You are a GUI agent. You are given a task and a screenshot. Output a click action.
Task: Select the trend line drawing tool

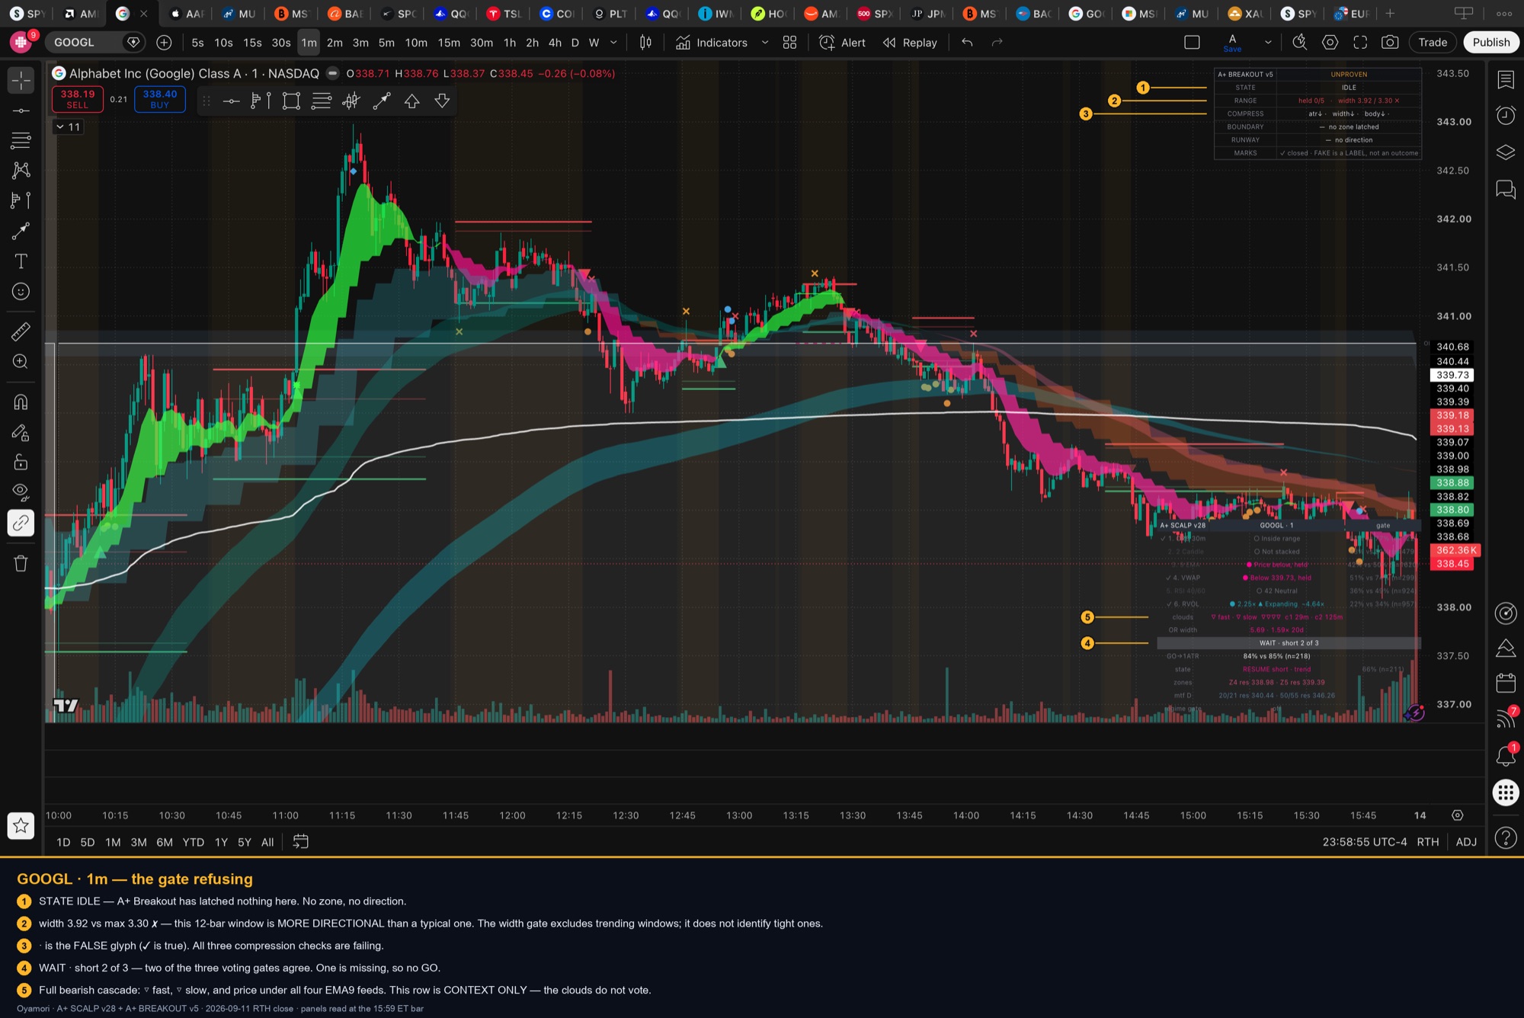point(21,110)
